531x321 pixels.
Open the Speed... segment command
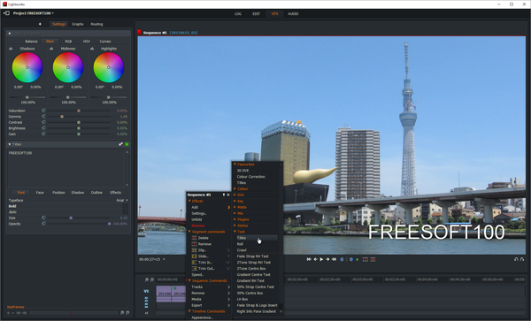coord(197,275)
